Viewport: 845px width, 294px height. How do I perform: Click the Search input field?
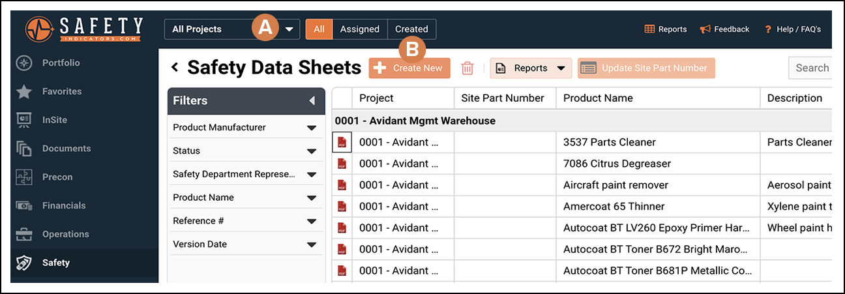pos(810,68)
